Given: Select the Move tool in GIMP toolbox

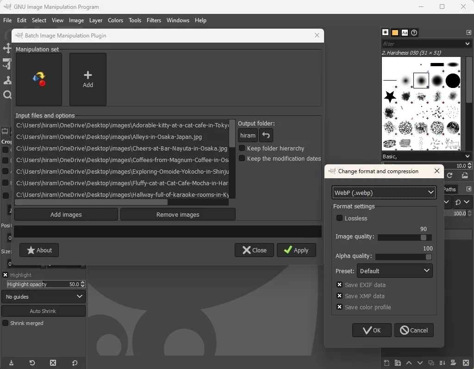Looking at the screenshot, I should point(7,48).
